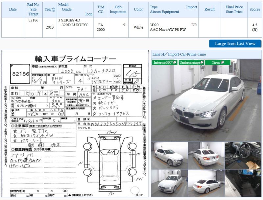
Task: Click the Bid No. Site Target header
Action: (34, 10)
